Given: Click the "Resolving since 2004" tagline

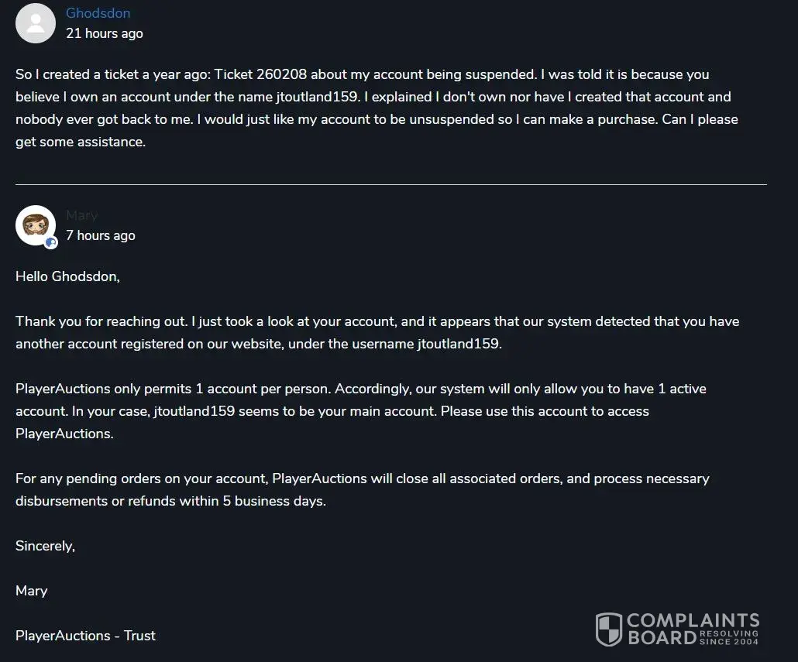Looking at the screenshot, I should (x=728, y=637).
